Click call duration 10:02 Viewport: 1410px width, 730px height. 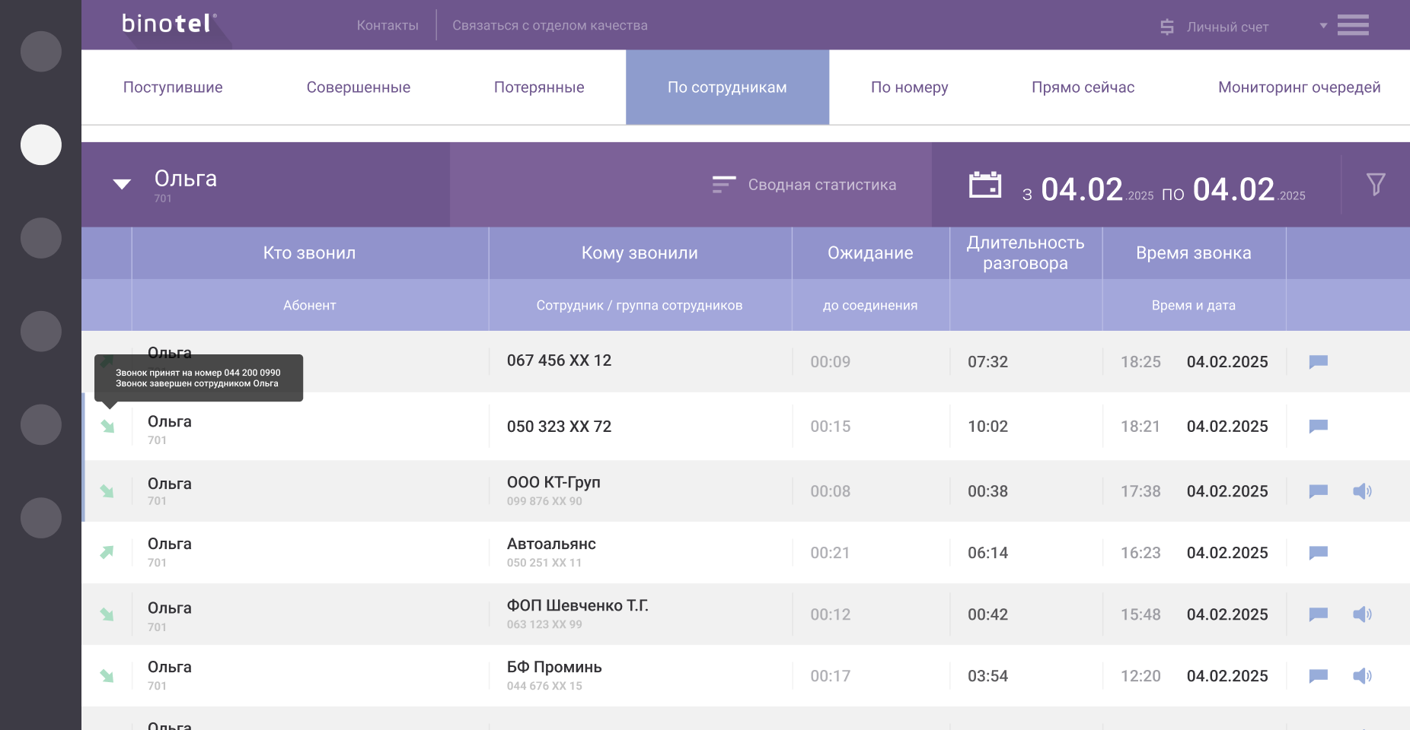coord(987,427)
